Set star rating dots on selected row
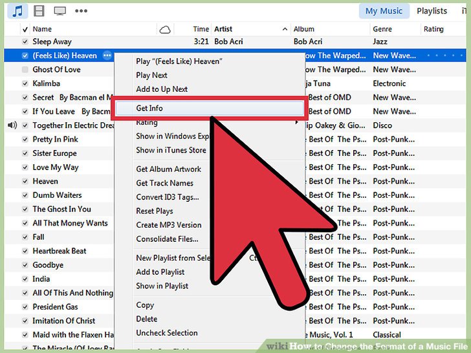Viewport: 471px width, 353px height. coord(445,56)
